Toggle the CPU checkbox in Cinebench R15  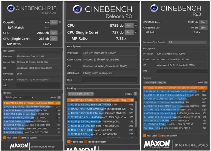click(x=60, y=33)
